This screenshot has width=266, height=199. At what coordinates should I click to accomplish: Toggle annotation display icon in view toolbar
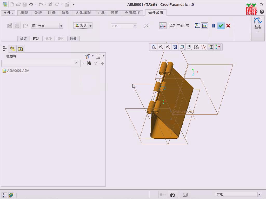(x=211, y=47)
